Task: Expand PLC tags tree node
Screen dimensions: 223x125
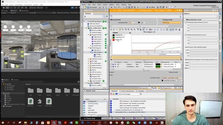Action: [x=88, y=61]
